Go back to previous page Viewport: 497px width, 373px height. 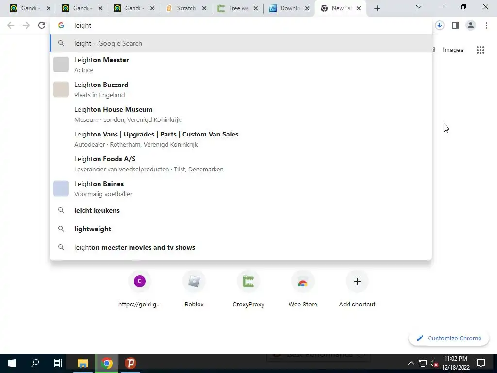(x=11, y=25)
